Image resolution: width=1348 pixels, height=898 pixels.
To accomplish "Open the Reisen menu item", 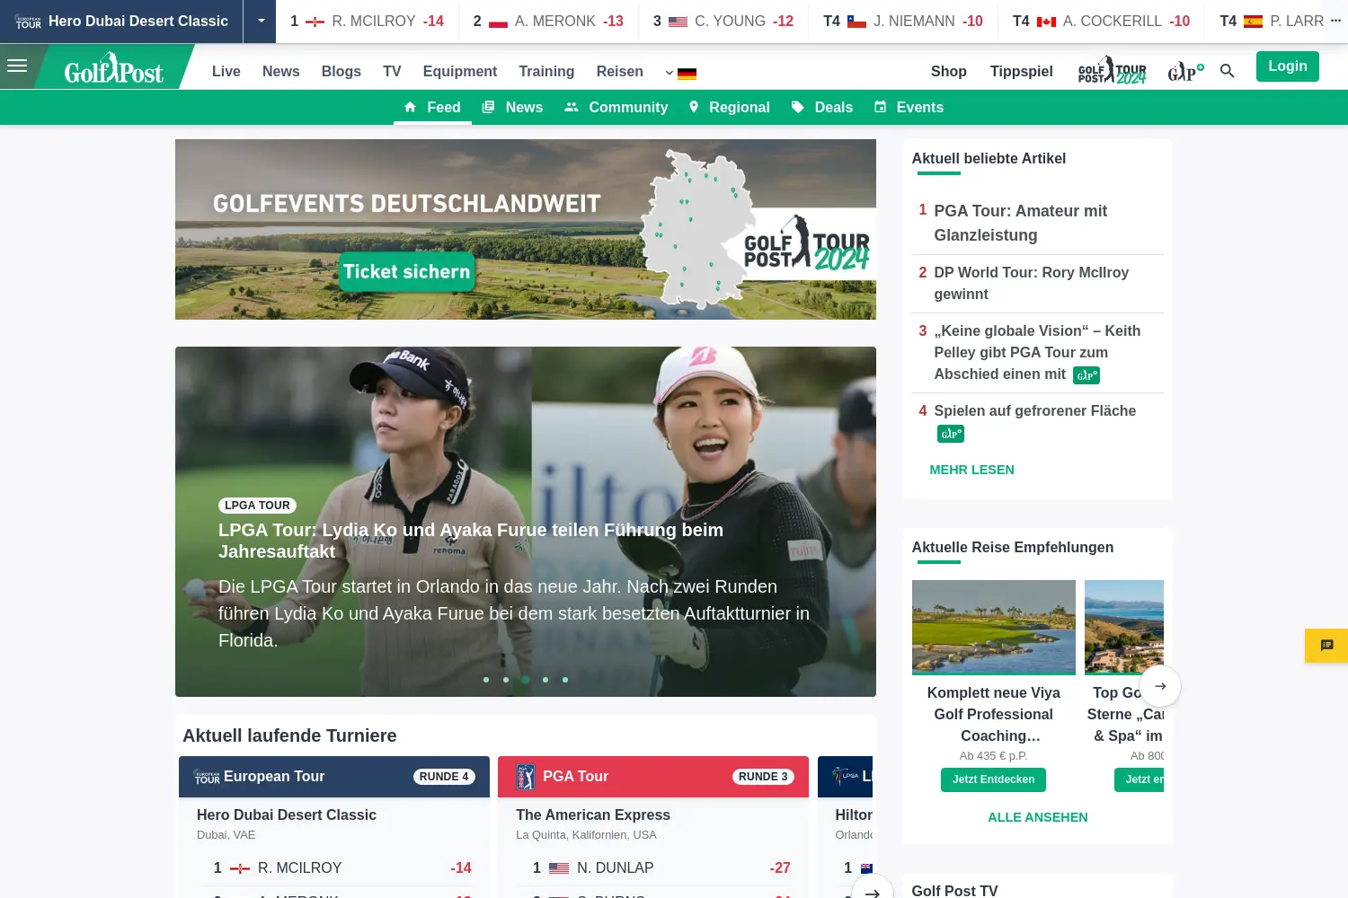I will point(620,71).
